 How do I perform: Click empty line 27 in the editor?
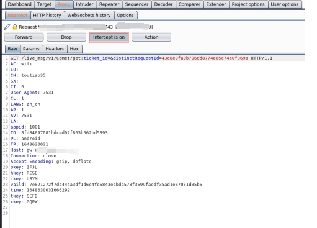click(157, 207)
